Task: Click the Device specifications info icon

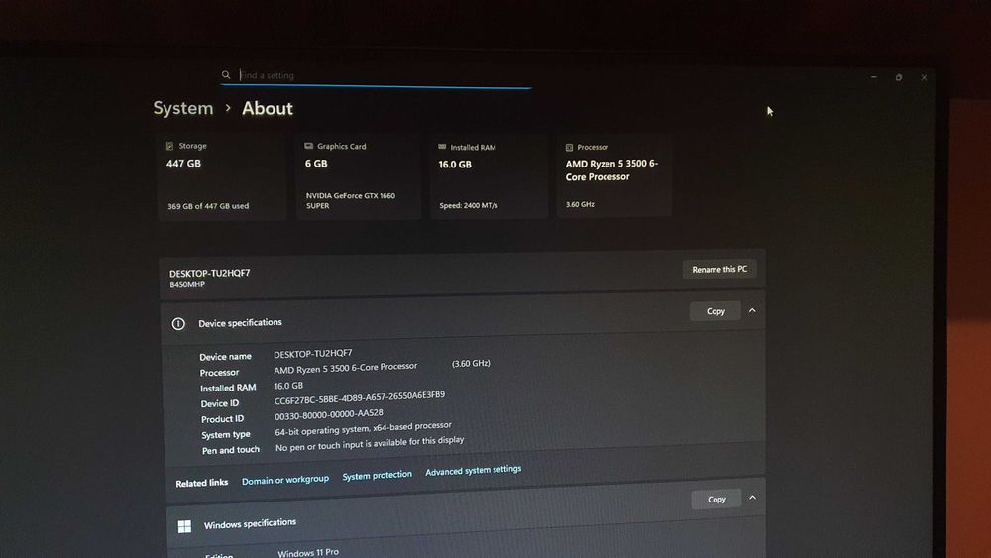Action: (178, 323)
